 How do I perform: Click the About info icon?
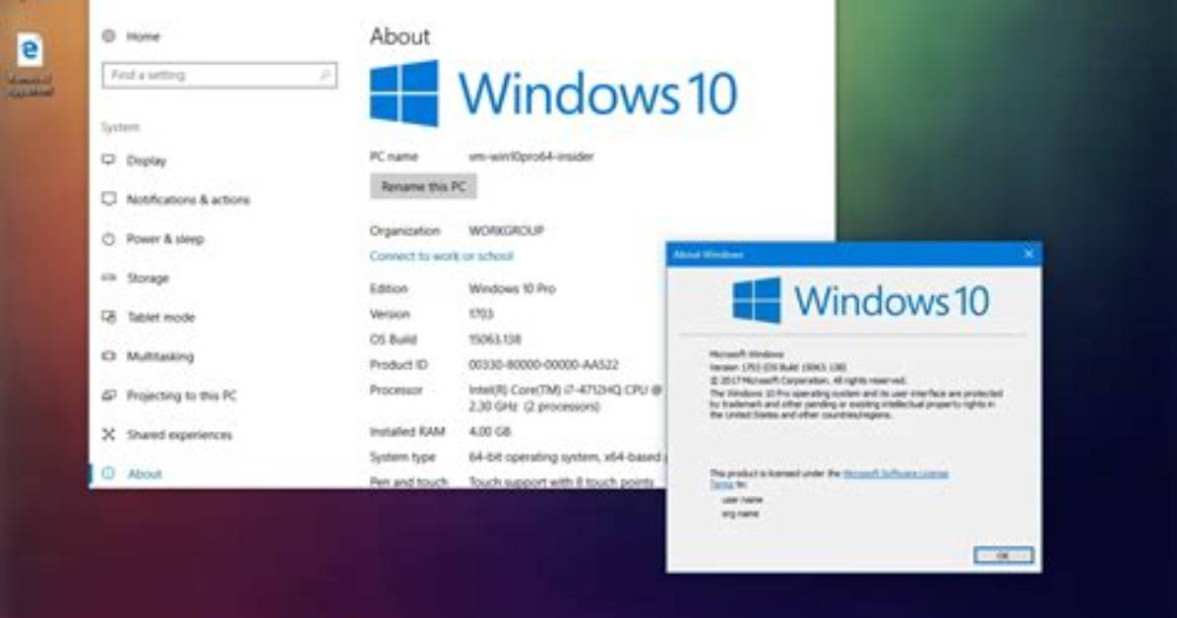(109, 473)
